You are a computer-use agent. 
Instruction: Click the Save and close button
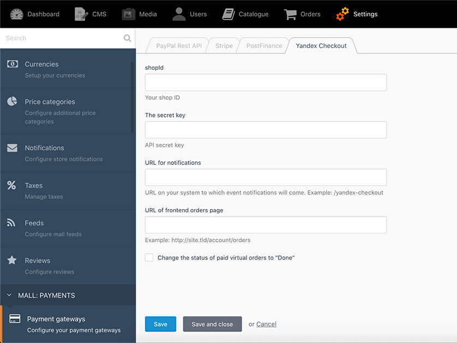tap(212, 324)
